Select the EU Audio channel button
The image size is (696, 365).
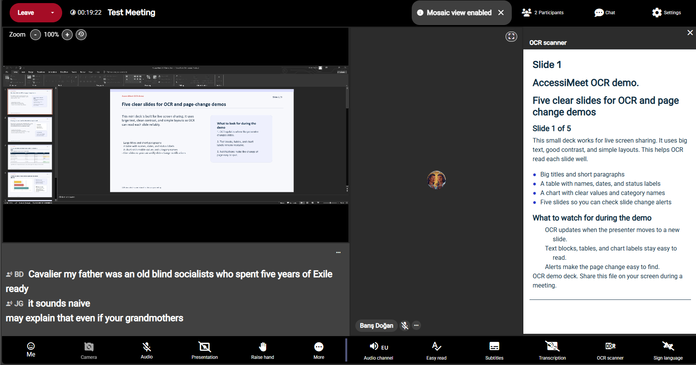coord(379,351)
